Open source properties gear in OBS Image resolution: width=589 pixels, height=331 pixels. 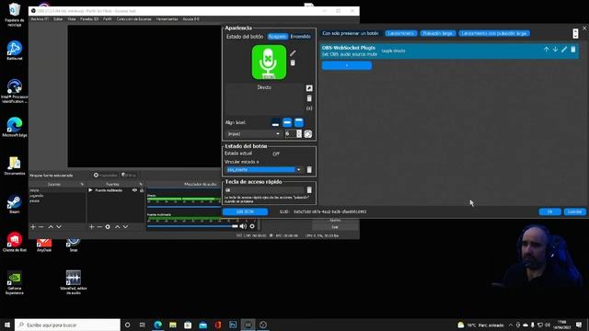click(x=108, y=227)
